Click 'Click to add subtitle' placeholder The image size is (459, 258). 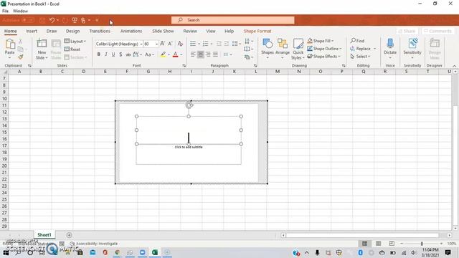pyautogui.click(x=189, y=147)
